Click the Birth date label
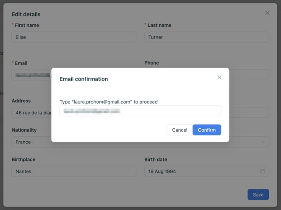Viewport: 281px width, 210px height. [156, 160]
